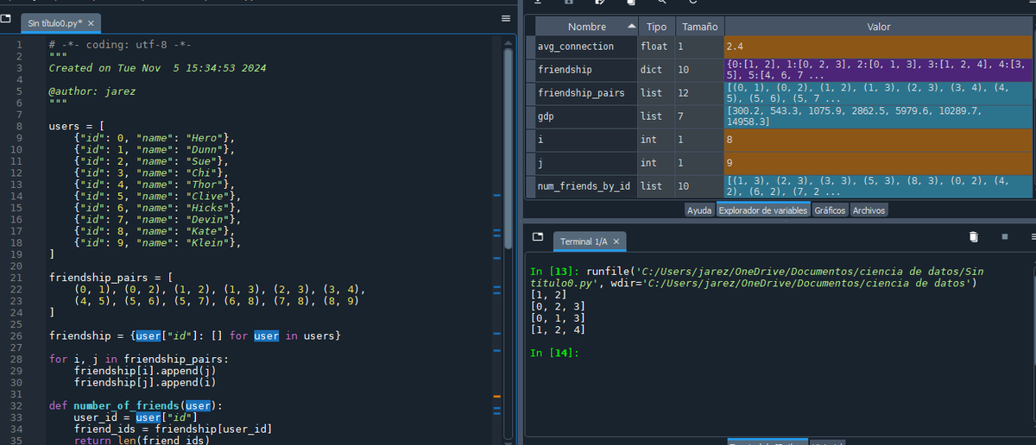This screenshot has width=1036, height=445.
Task: Click the purple friendship dict value cell
Action: pos(878,70)
